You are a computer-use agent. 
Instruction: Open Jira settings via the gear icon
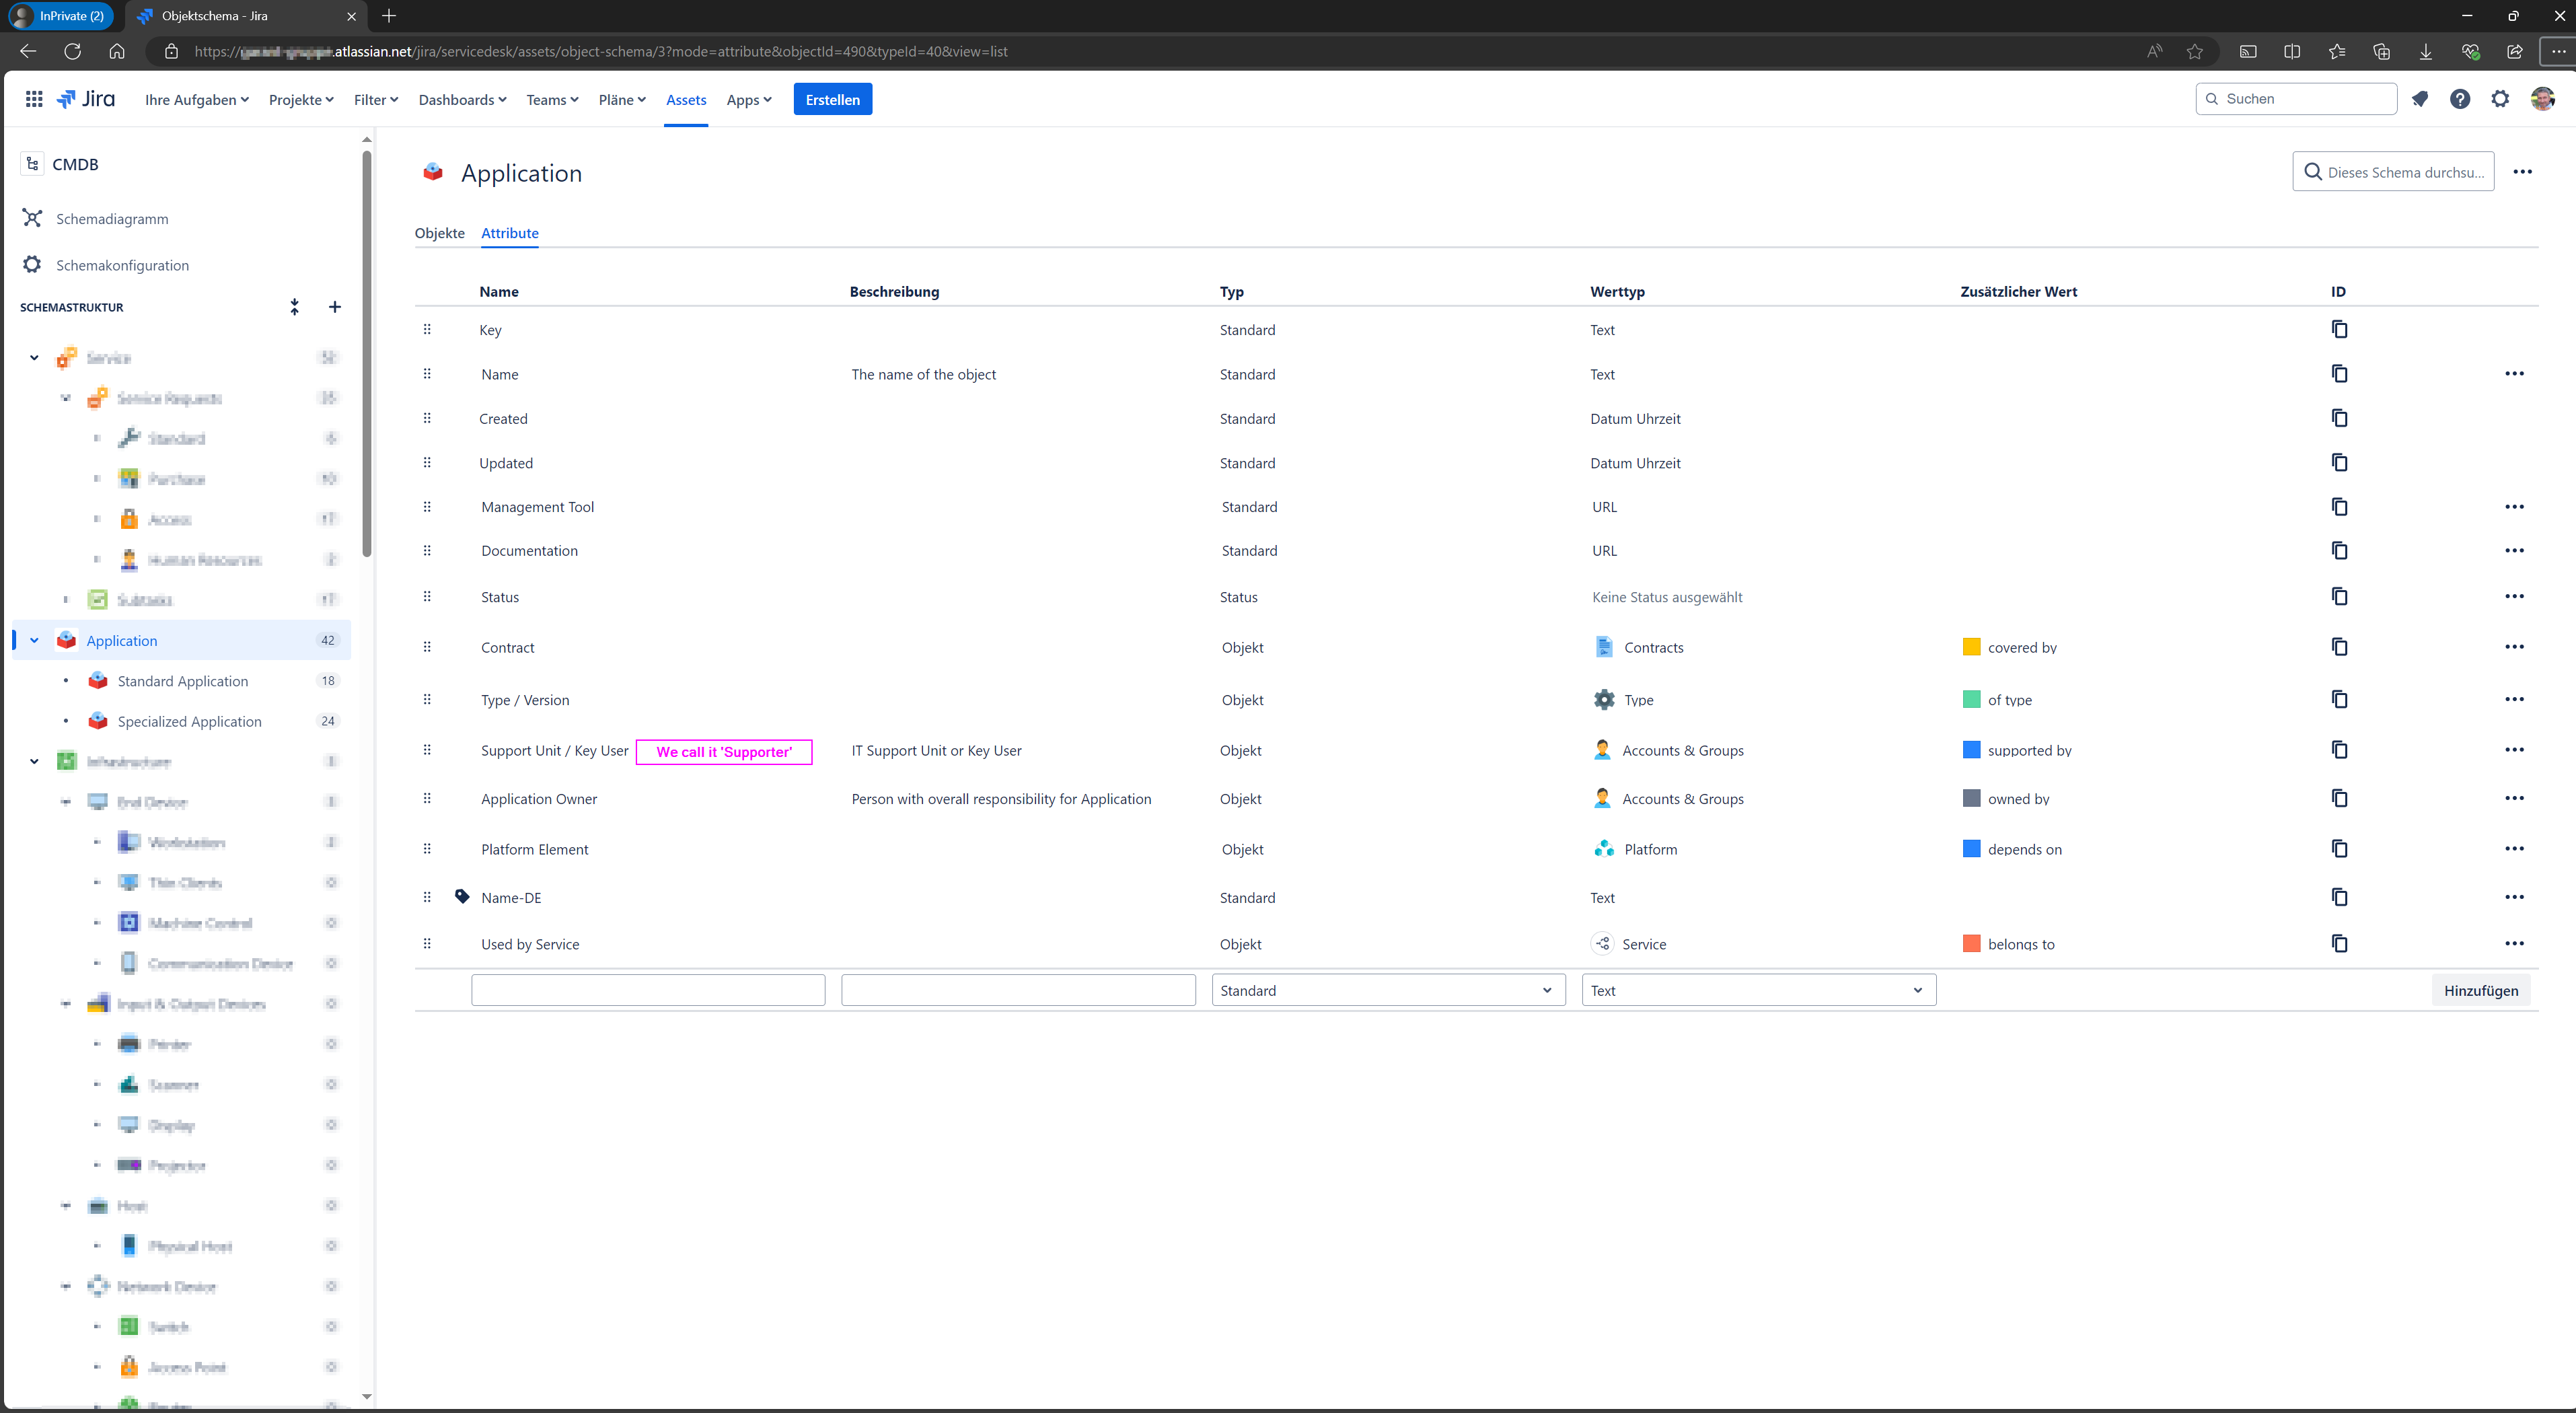coord(2501,99)
